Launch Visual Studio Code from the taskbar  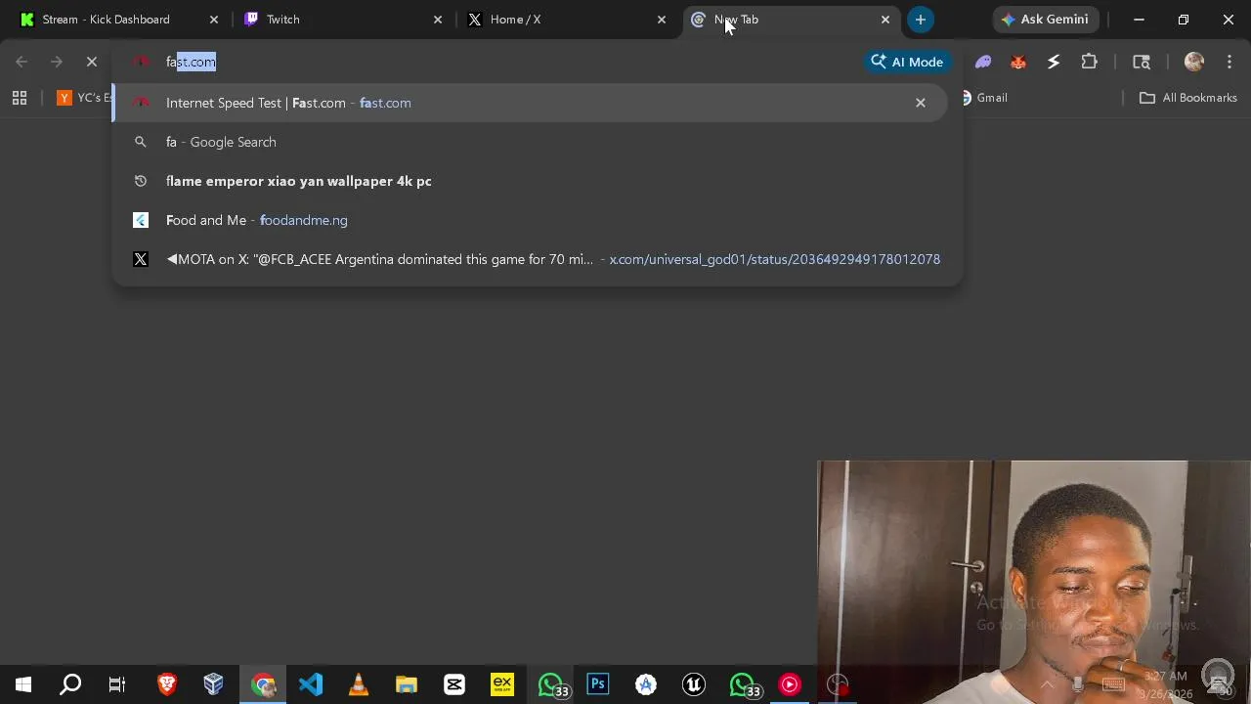tap(311, 684)
